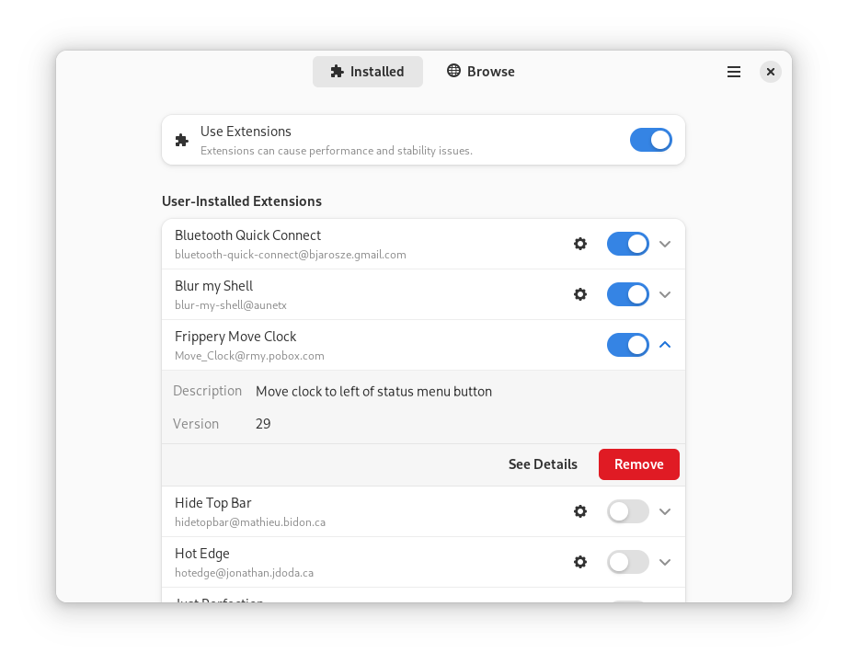Click the Hot Edge extension name
The height and width of the screenshot is (664, 848).
201,554
